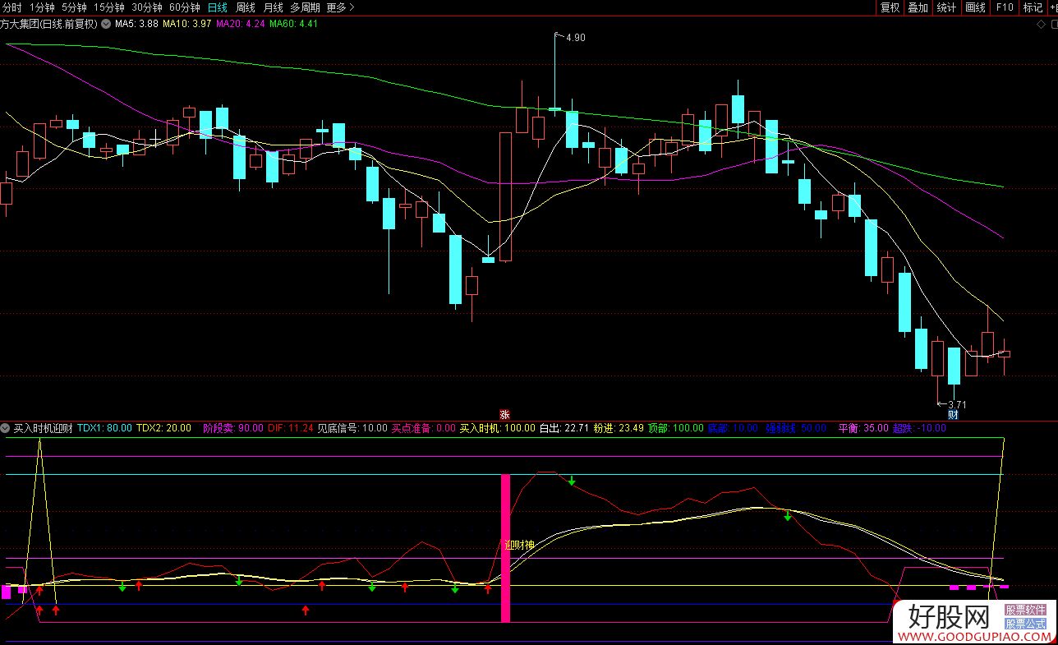Click the 粉进: 23.49 value
1058x645 pixels.
(x=619, y=428)
